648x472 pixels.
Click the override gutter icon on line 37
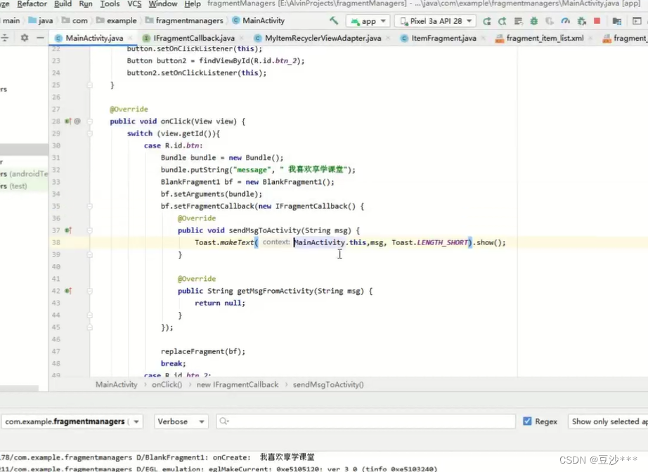(x=67, y=230)
